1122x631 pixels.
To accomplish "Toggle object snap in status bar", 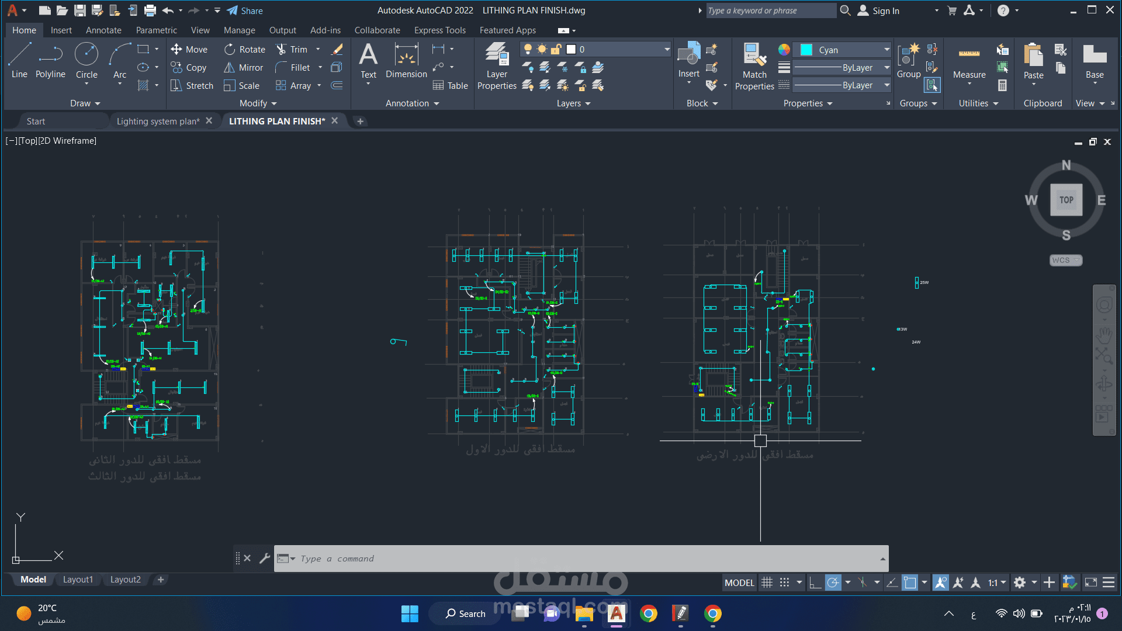I will click(909, 583).
